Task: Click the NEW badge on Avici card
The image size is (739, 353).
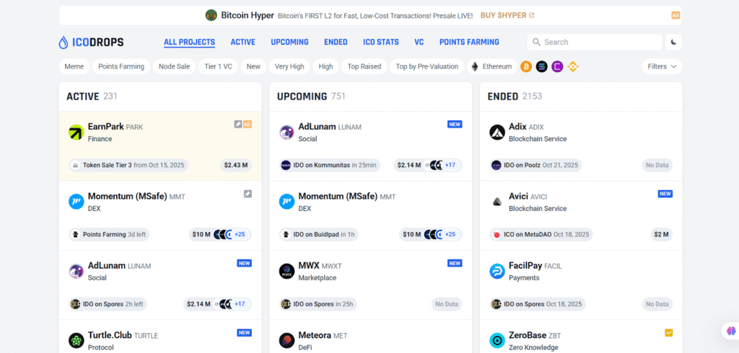Action: 665,194
